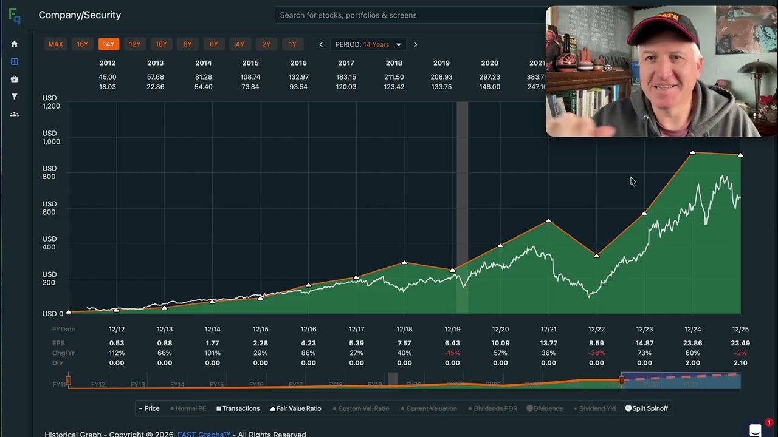Click the 12/18 fair value triangle marker
The image size is (778, 437).
tap(404, 263)
